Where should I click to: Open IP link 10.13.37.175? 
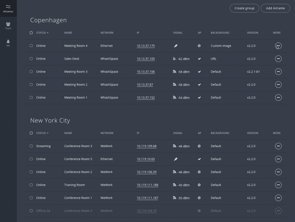click(146, 46)
